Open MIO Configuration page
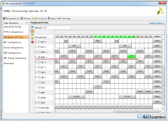168x121 pixels. (x=12, y=42)
